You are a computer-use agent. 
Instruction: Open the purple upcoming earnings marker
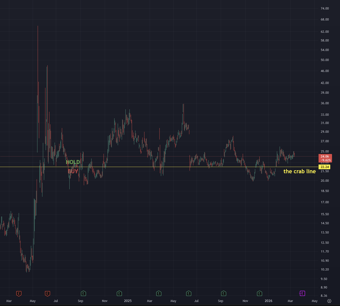click(302, 293)
